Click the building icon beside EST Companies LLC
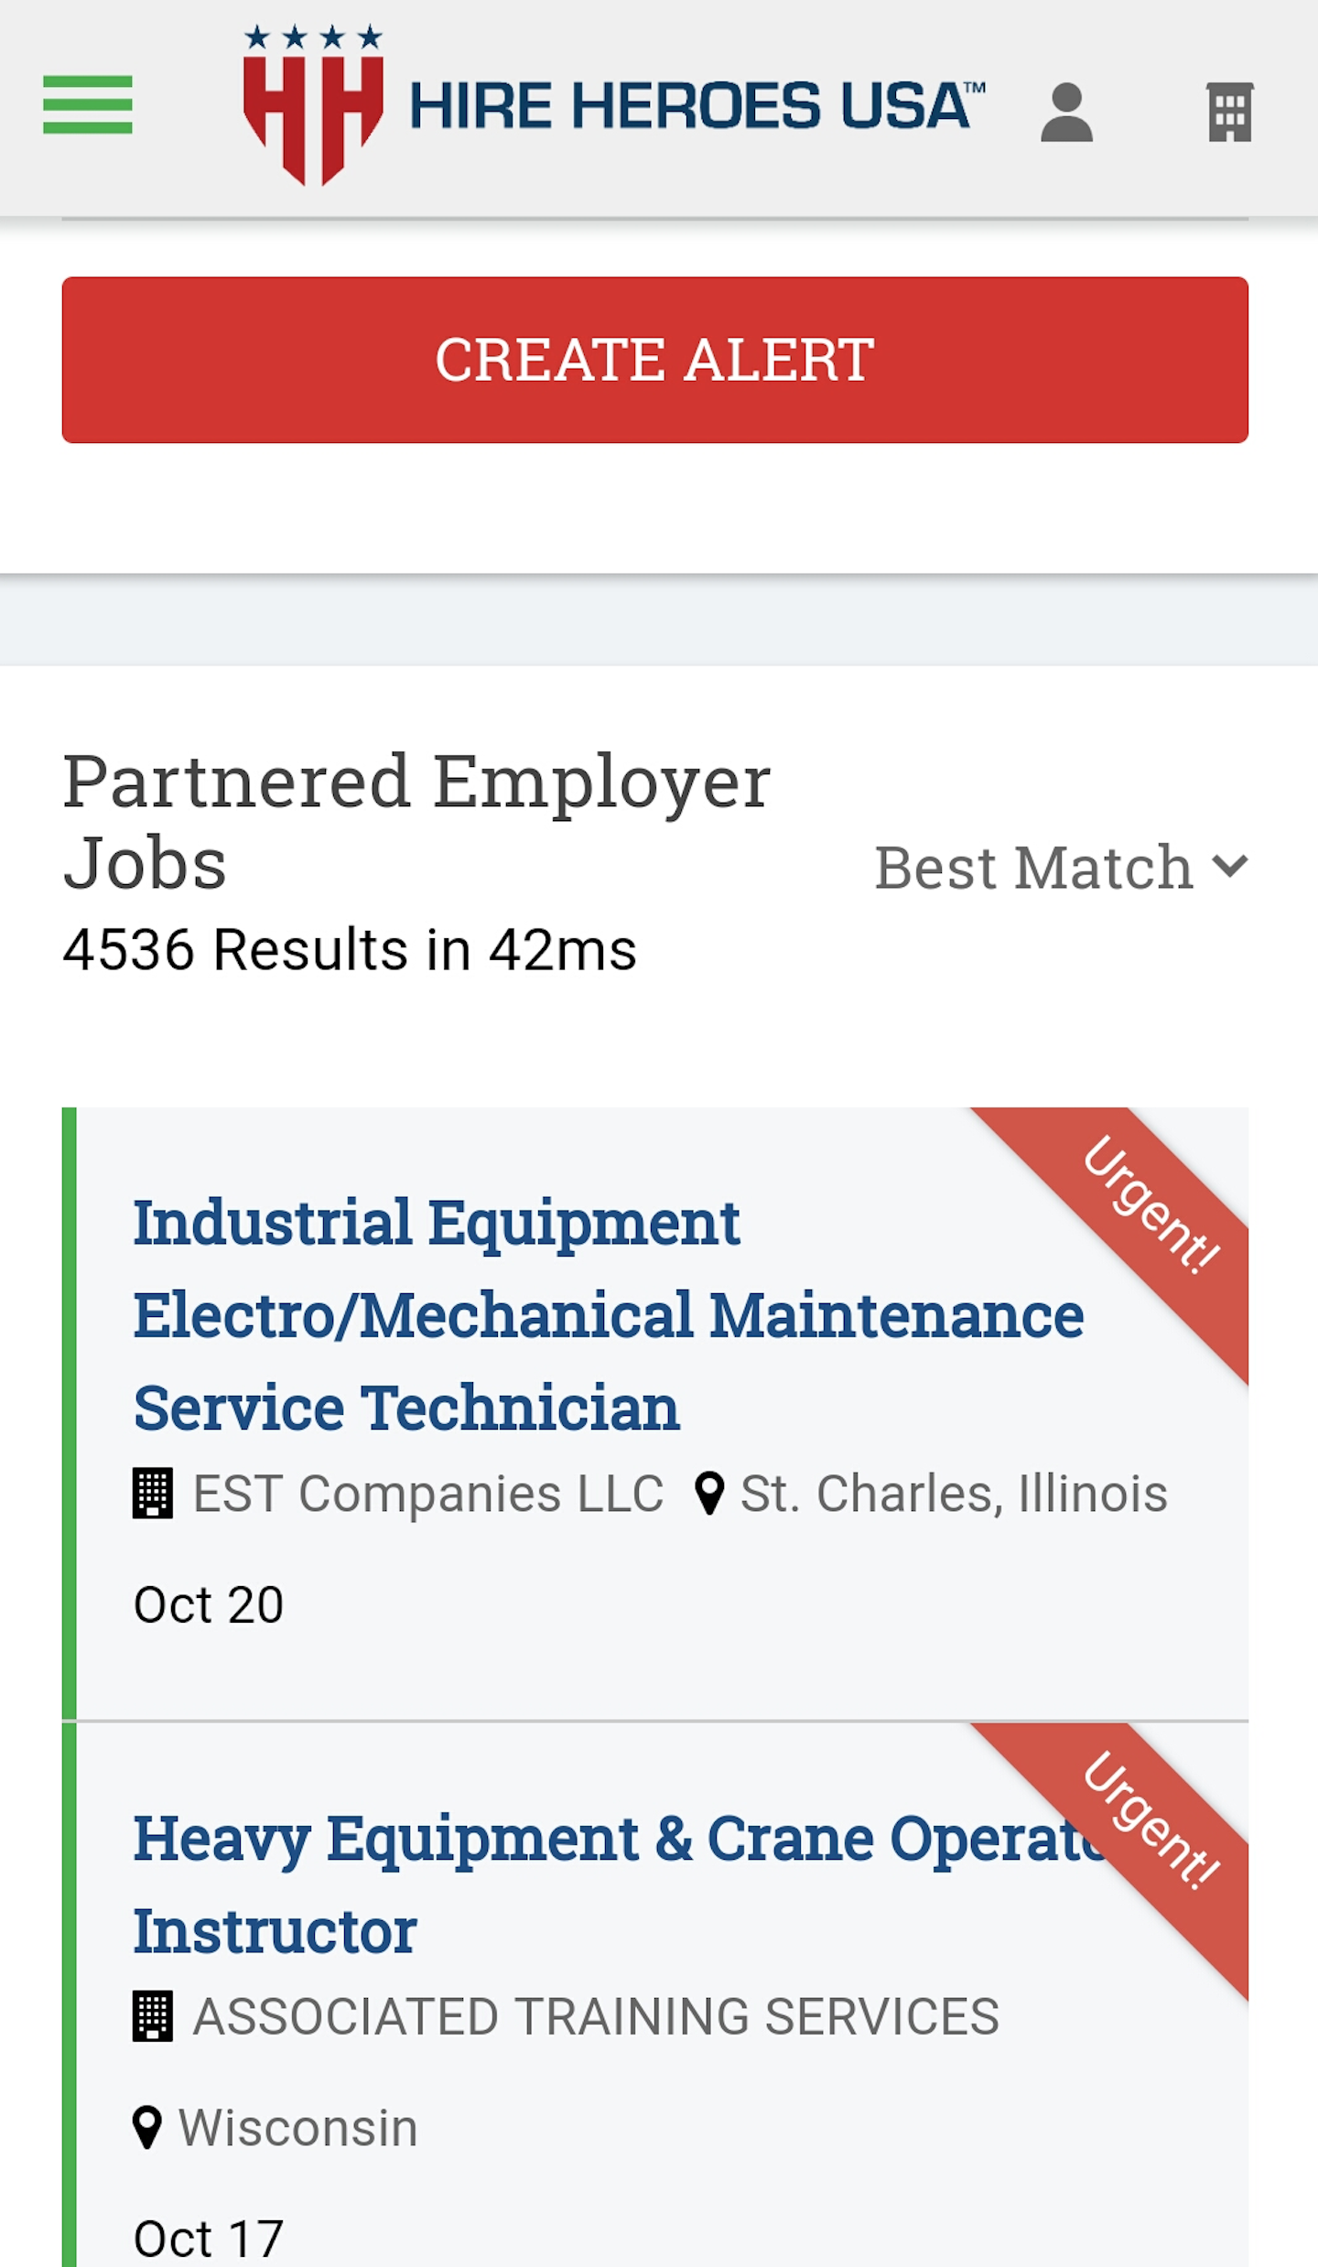Image resolution: width=1318 pixels, height=2267 pixels. point(154,1493)
